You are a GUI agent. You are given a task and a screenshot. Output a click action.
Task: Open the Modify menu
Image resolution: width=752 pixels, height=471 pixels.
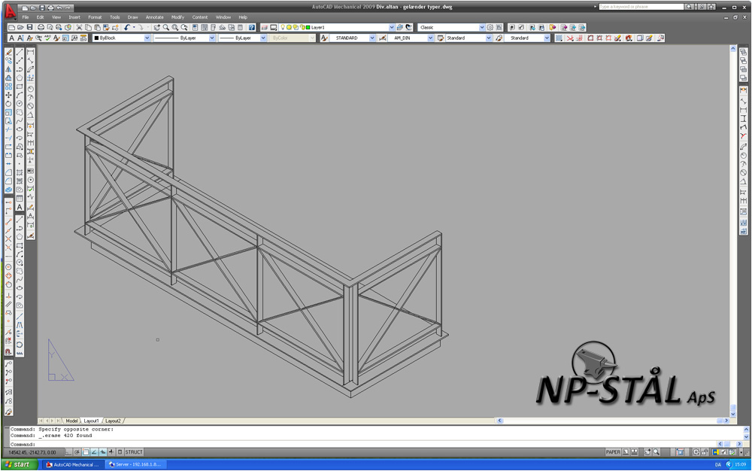pos(177,17)
